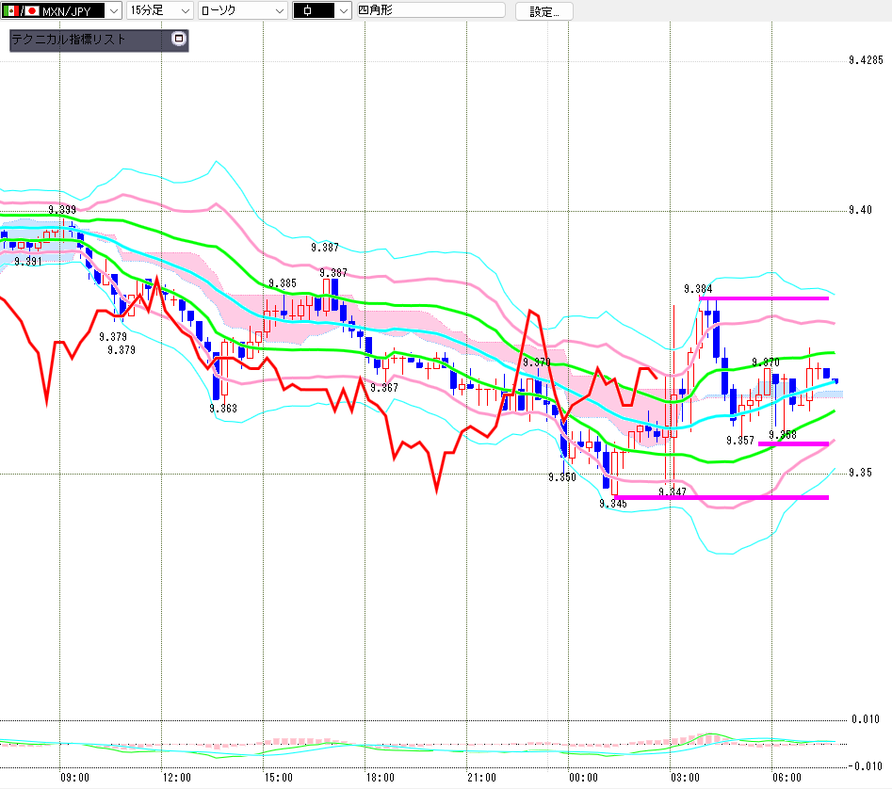Screen dimensions: 892x789
Task: Open the 設定... settings button
Action: coord(543,11)
